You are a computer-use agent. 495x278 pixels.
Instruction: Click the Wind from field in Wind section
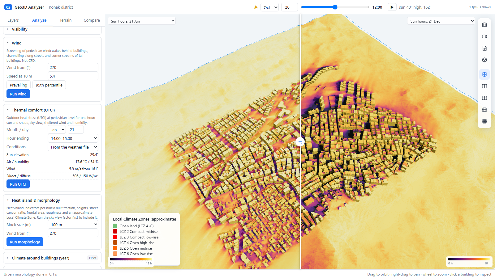coord(73,67)
